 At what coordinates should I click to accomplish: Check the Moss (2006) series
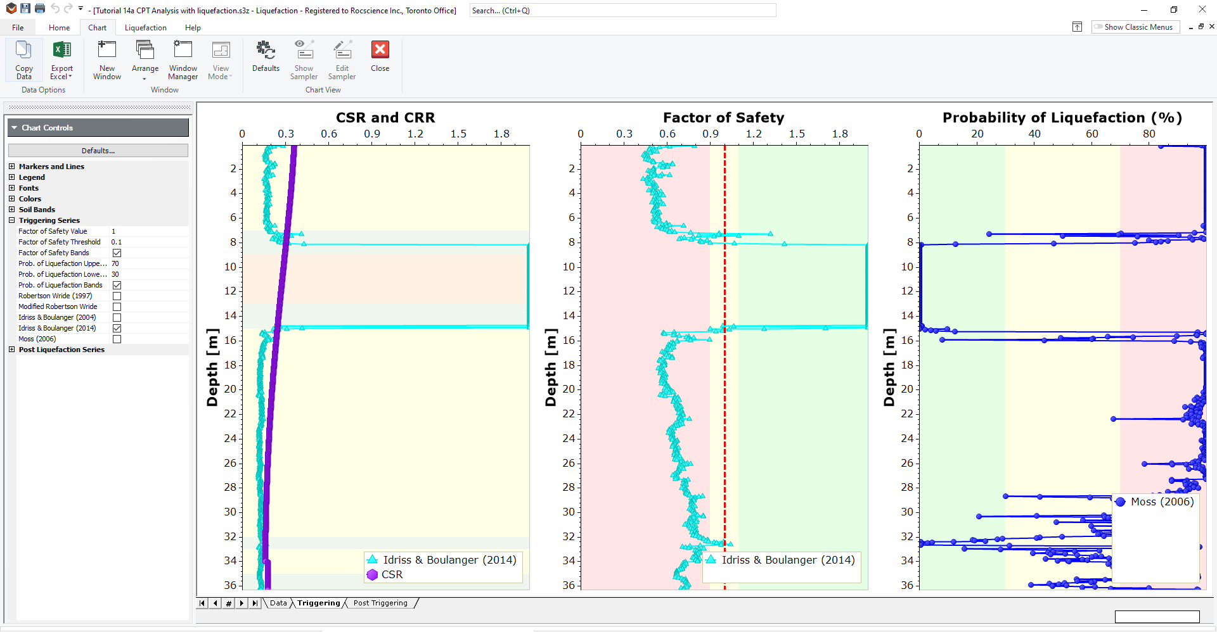tap(117, 339)
